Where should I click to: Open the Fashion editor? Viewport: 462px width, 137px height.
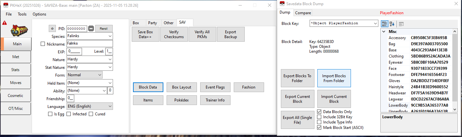point(249,87)
